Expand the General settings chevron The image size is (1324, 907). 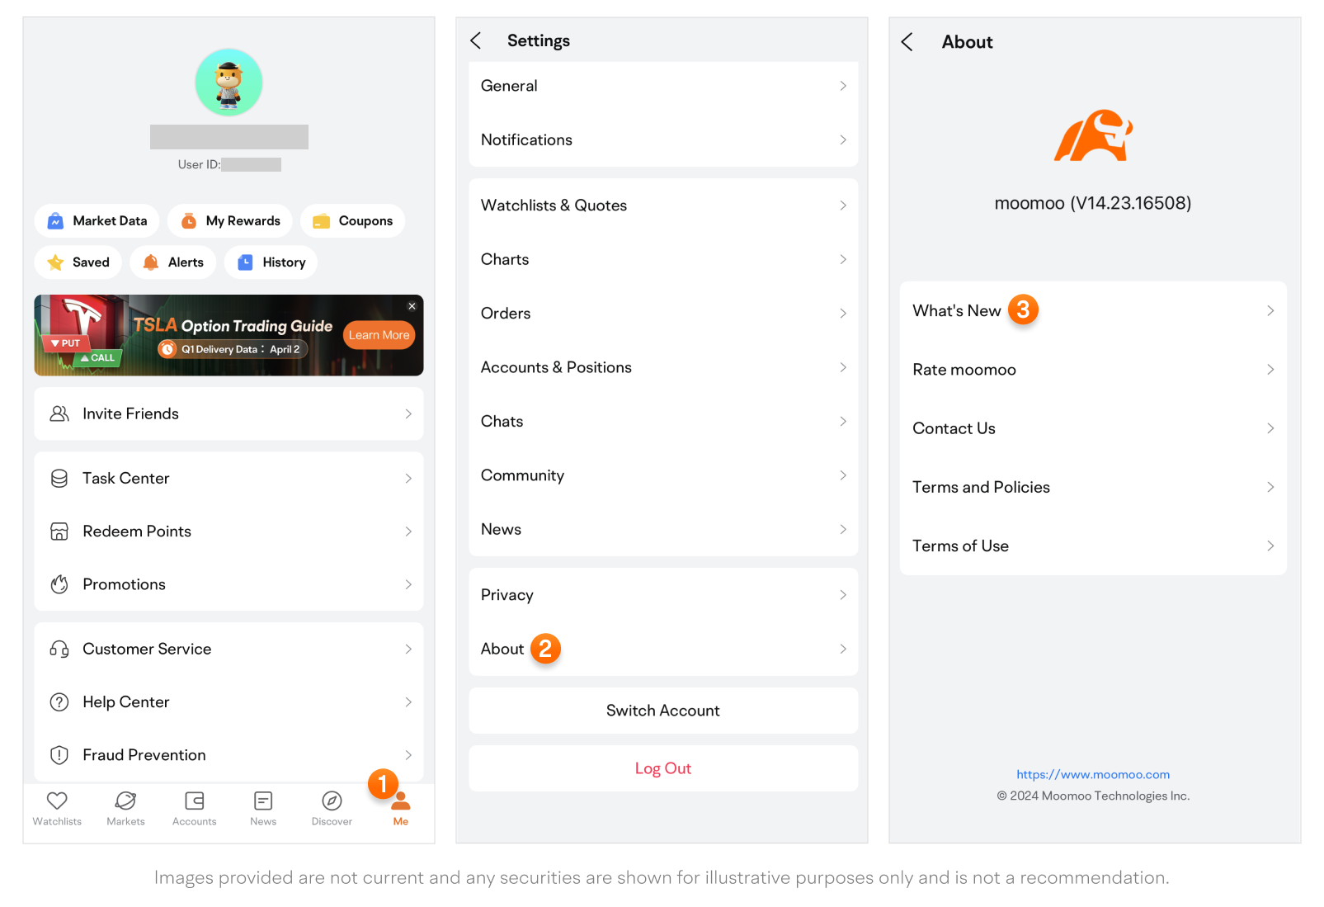coord(843,86)
